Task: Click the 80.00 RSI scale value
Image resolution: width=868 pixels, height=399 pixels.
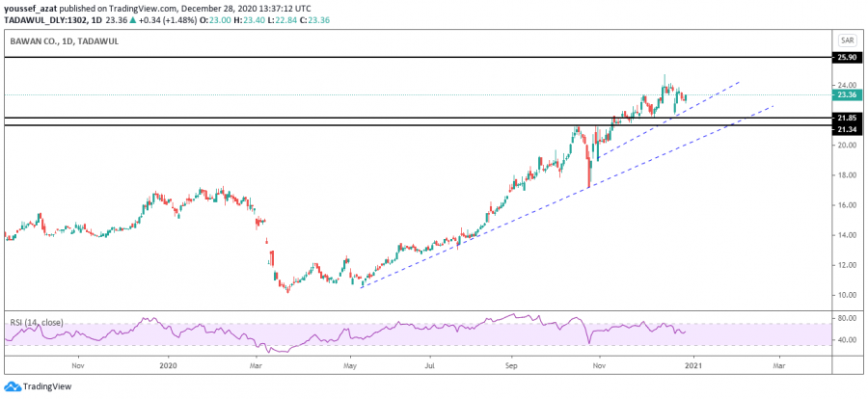Action: (x=847, y=317)
